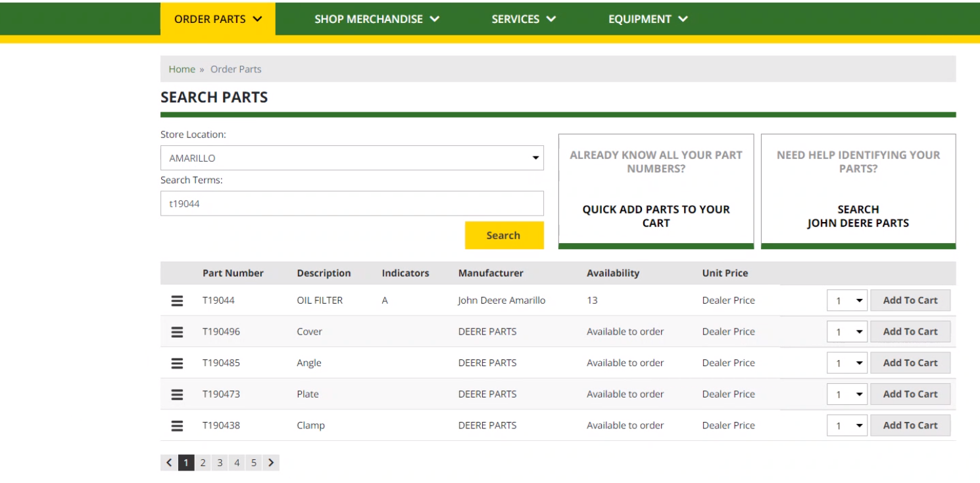980x483 pixels.
Task: Open the row menu for the Cover part
Action: pyautogui.click(x=179, y=331)
